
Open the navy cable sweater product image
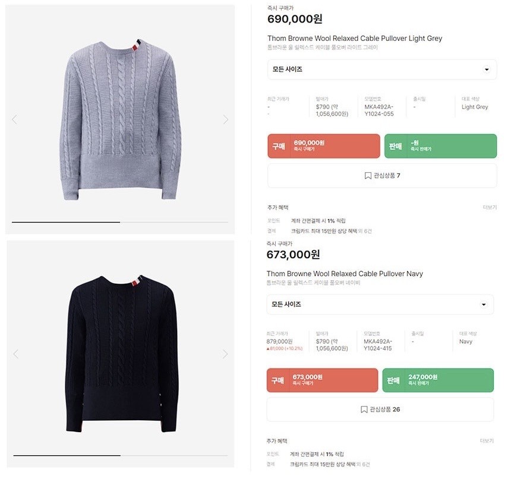pyautogui.click(x=122, y=354)
